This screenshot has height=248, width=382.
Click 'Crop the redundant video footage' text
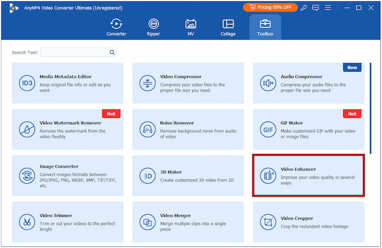[315, 226]
